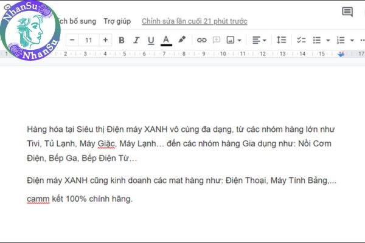This screenshot has width=365, height=243.
Task: Apply a bulleted list
Action: [x=317, y=40]
